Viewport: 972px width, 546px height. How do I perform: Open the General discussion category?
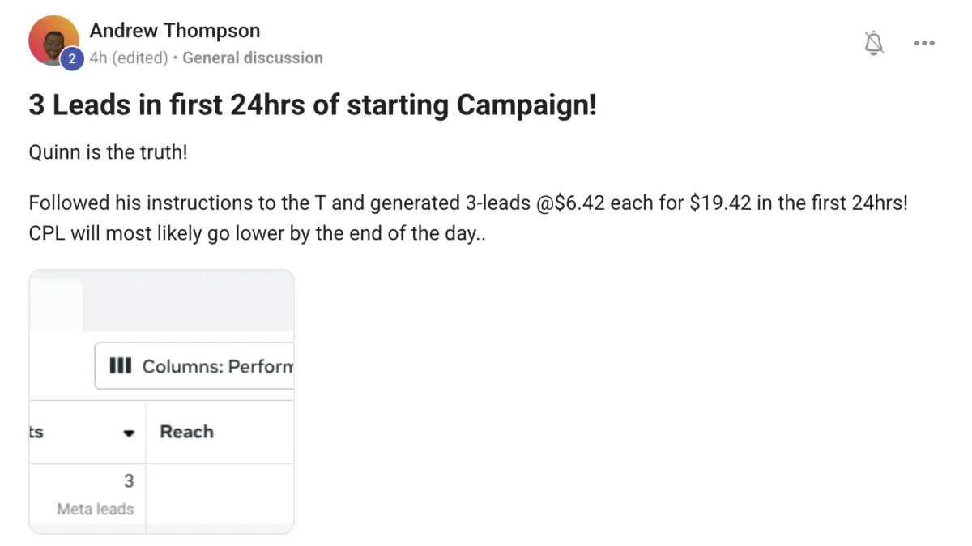253,58
